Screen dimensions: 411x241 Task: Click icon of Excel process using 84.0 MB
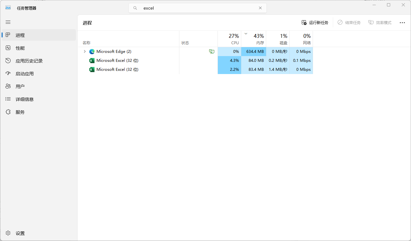[x=92, y=60]
